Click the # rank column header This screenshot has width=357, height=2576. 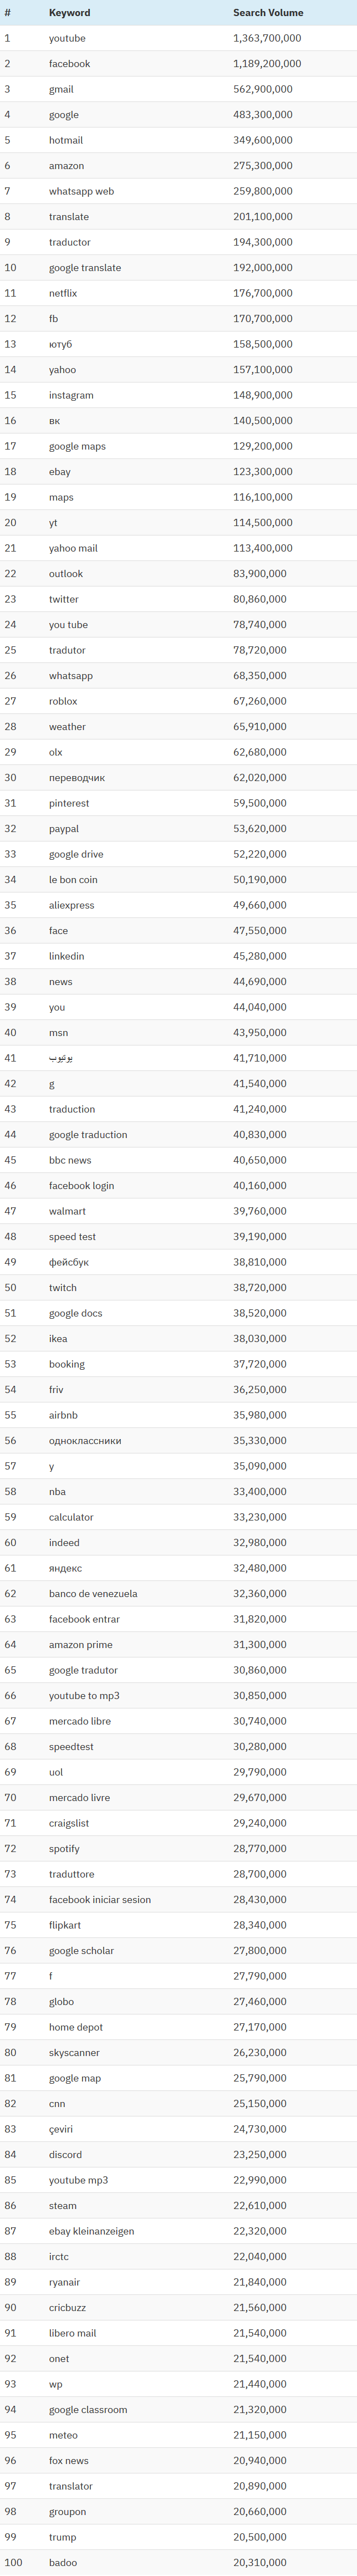7,13
